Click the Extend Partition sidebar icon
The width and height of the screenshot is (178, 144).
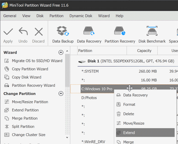[6, 110]
